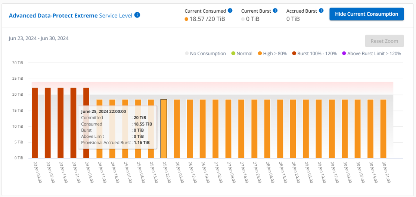Toggle Normal legend series
This screenshot has width=416, height=197.
(242, 53)
